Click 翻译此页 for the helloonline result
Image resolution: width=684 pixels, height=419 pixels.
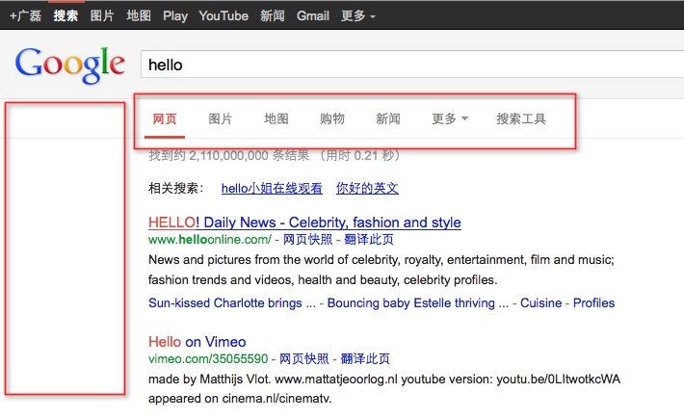pos(369,240)
